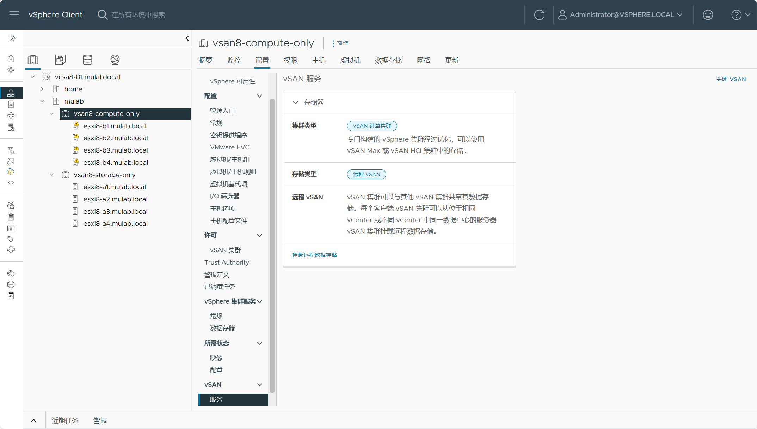
Task: Open Hybrid Cloud Services cloud icon
Action: 11,172
